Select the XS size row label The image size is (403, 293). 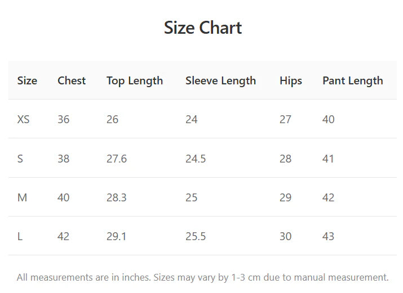[x=24, y=119]
